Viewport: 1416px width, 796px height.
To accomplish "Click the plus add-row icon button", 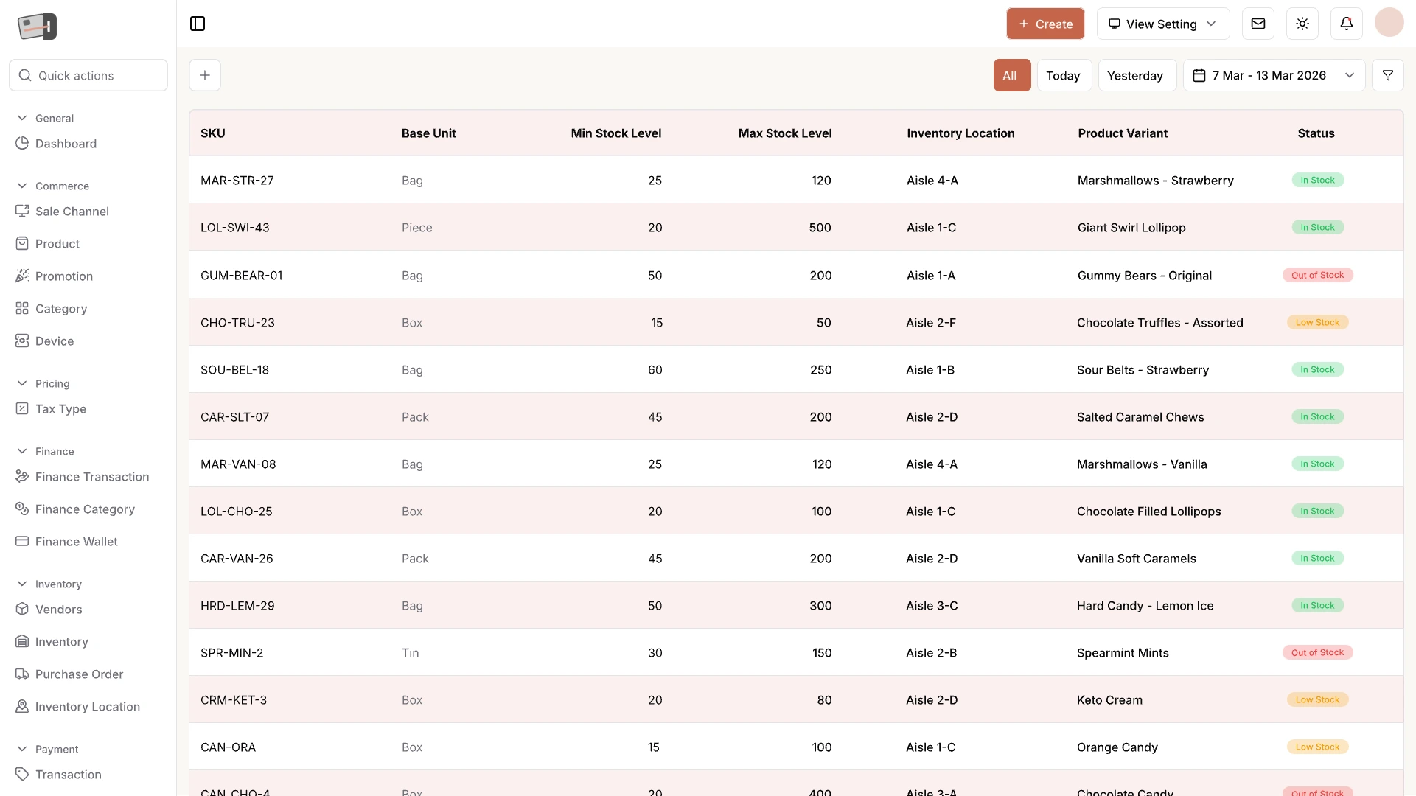I will [x=205, y=75].
